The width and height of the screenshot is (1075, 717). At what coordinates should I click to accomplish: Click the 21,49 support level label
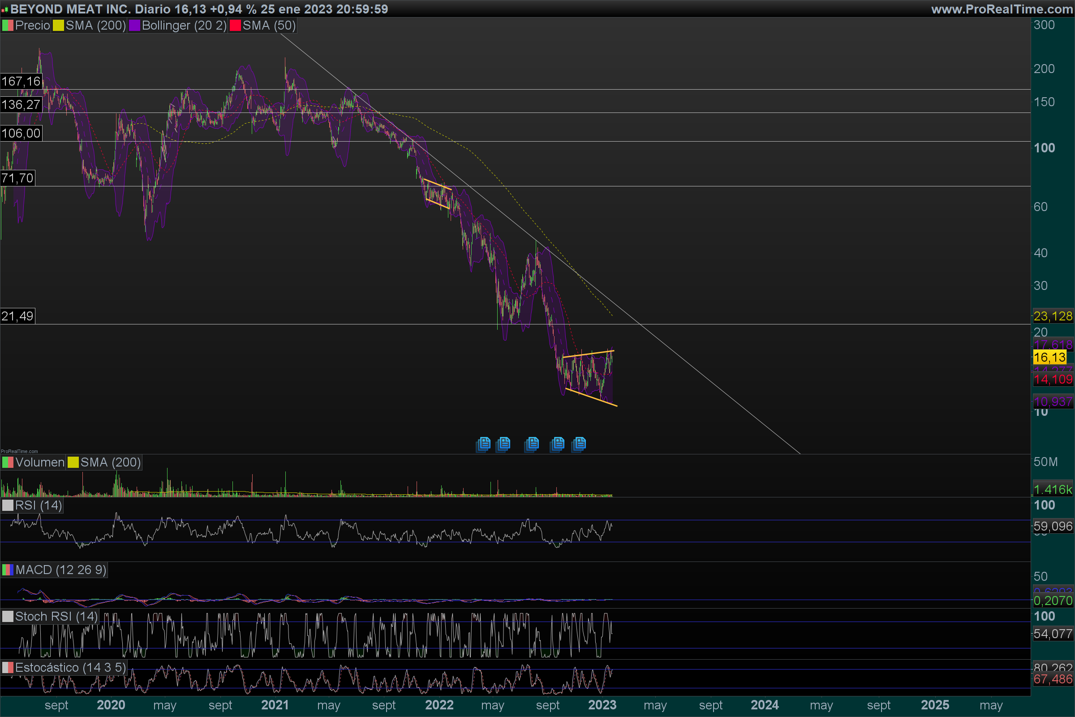[17, 316]
